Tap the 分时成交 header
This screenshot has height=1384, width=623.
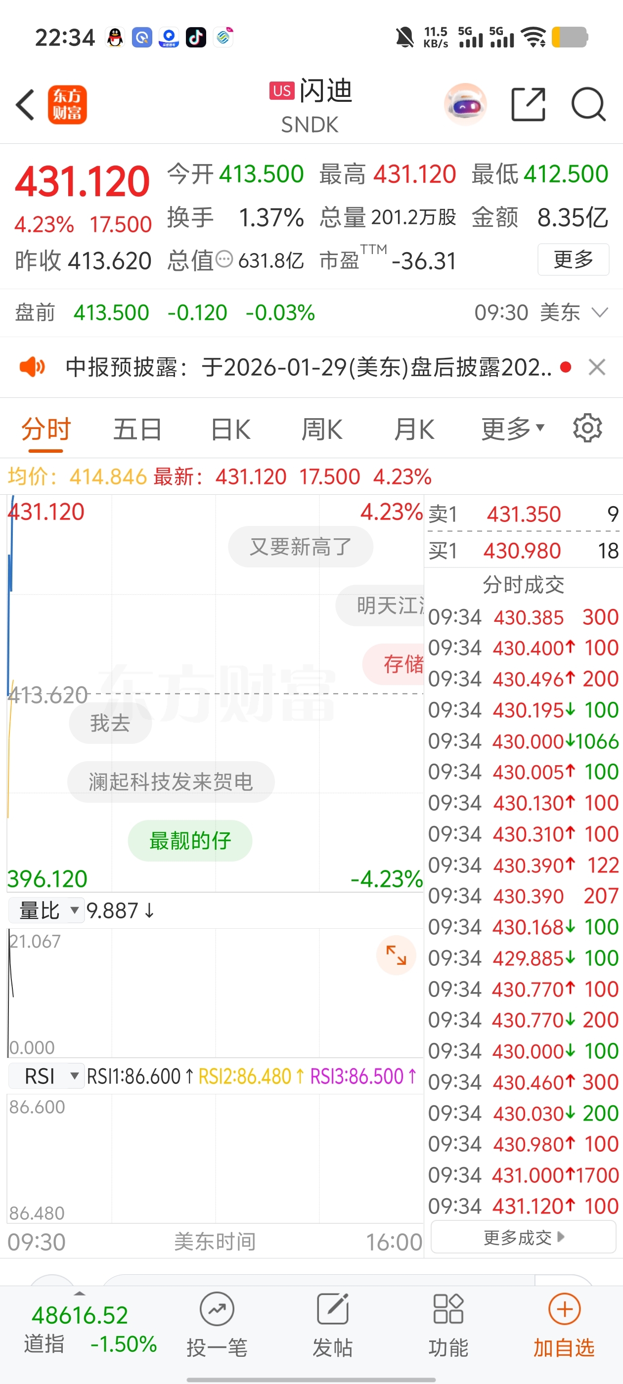[524, 585]
